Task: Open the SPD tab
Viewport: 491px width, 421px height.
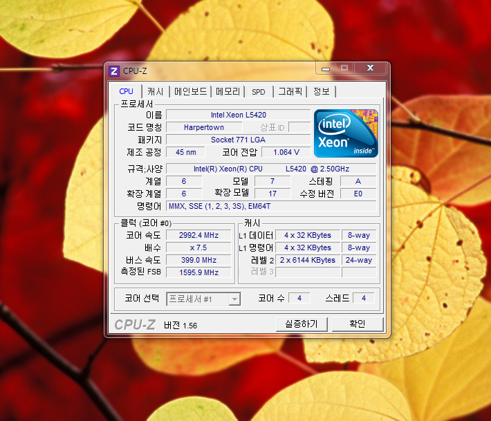Action: [x=259, y=92]
